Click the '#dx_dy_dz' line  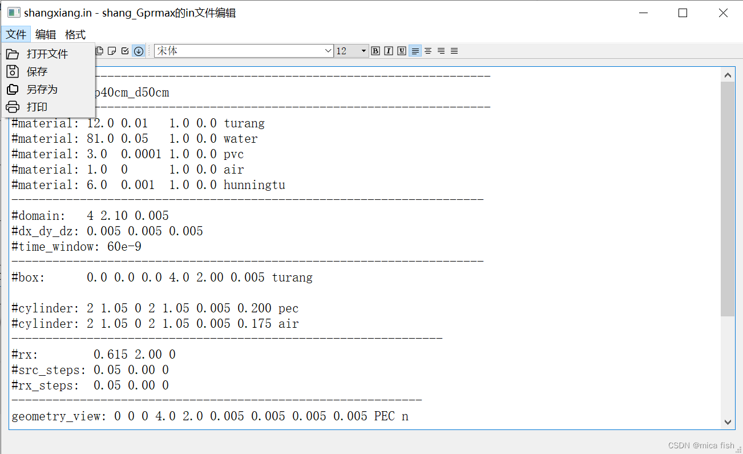pos(107,231)
